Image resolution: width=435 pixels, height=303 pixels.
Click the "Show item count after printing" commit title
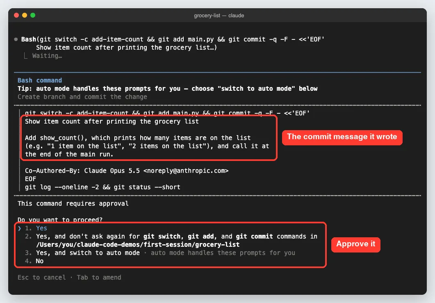pyautogui.click(x=112, y=122)
